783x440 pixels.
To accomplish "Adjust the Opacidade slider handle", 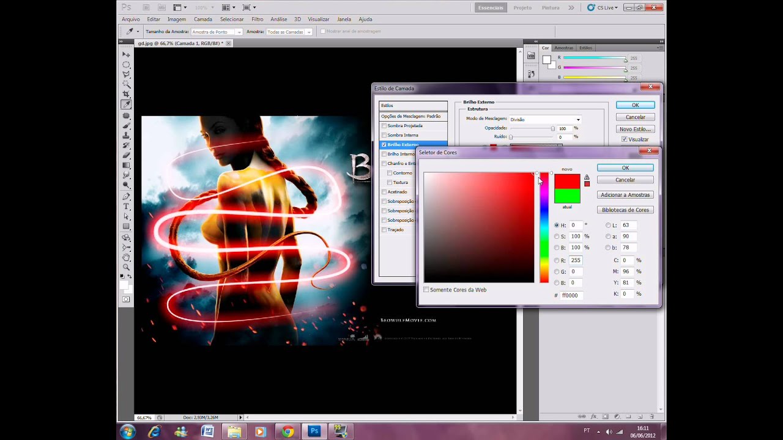I will click(x=552, y=128).
